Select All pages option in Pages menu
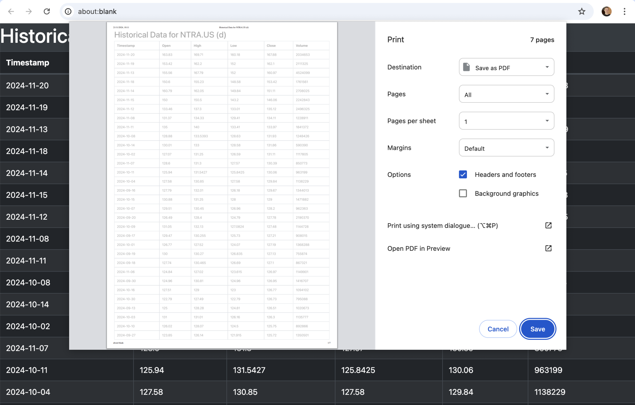This screenshot has width=635, height=405. (506, 95)
